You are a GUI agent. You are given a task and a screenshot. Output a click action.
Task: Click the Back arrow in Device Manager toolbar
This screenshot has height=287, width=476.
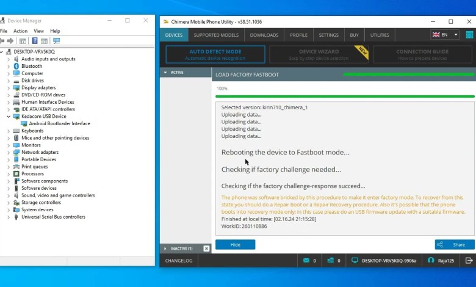pos(2,41)
